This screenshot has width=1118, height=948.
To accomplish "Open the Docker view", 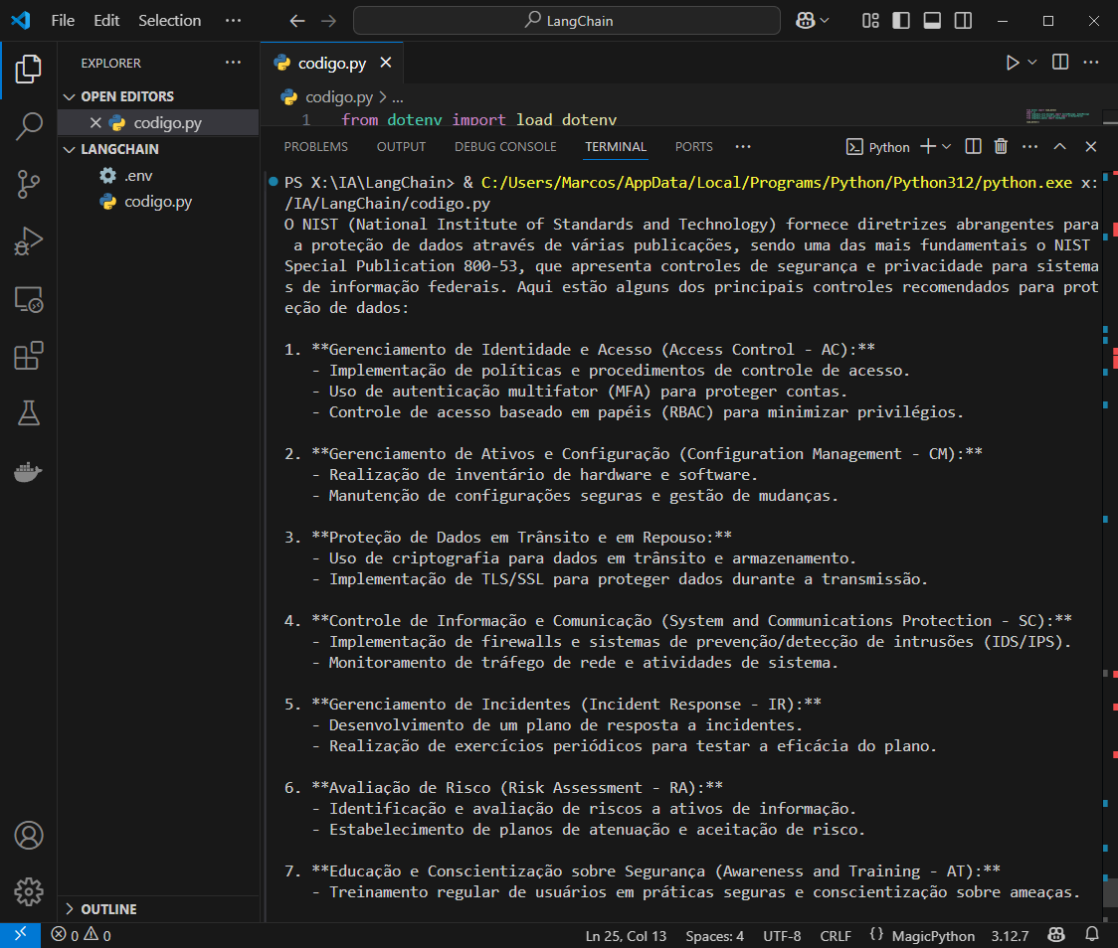I will pos(29,471).
